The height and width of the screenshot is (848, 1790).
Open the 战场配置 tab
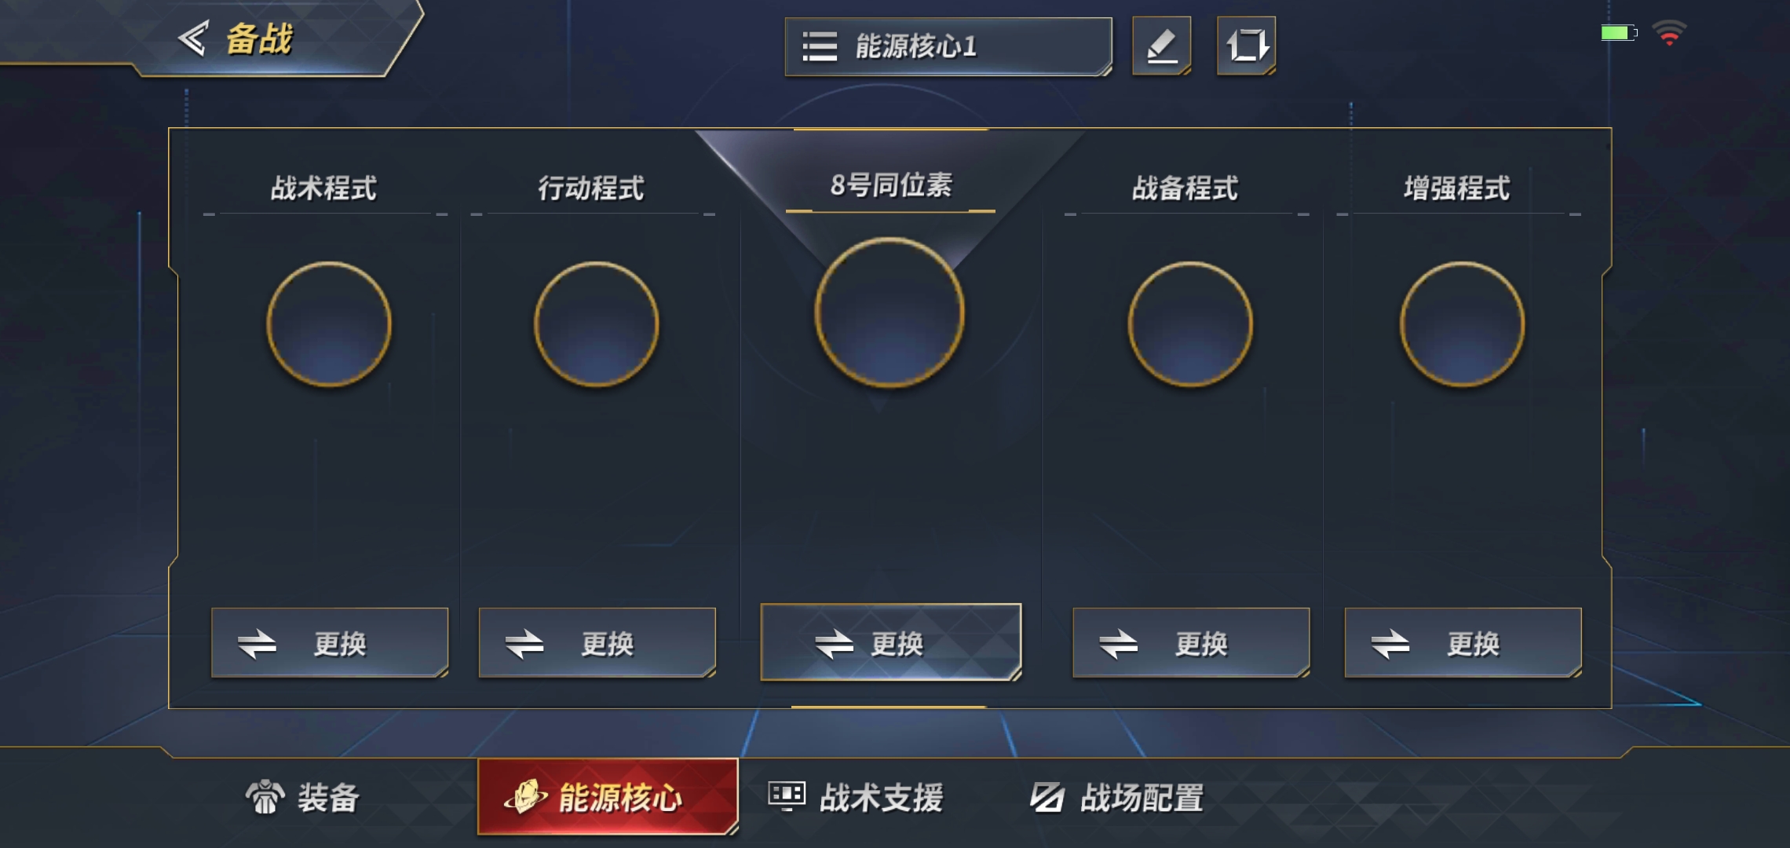pos(1116,798)
